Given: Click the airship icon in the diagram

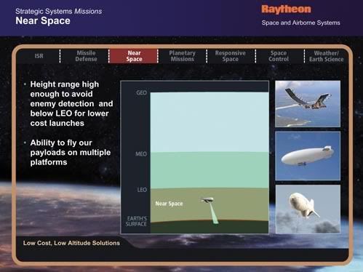Looking at the screenshot, I should point(207,200).
